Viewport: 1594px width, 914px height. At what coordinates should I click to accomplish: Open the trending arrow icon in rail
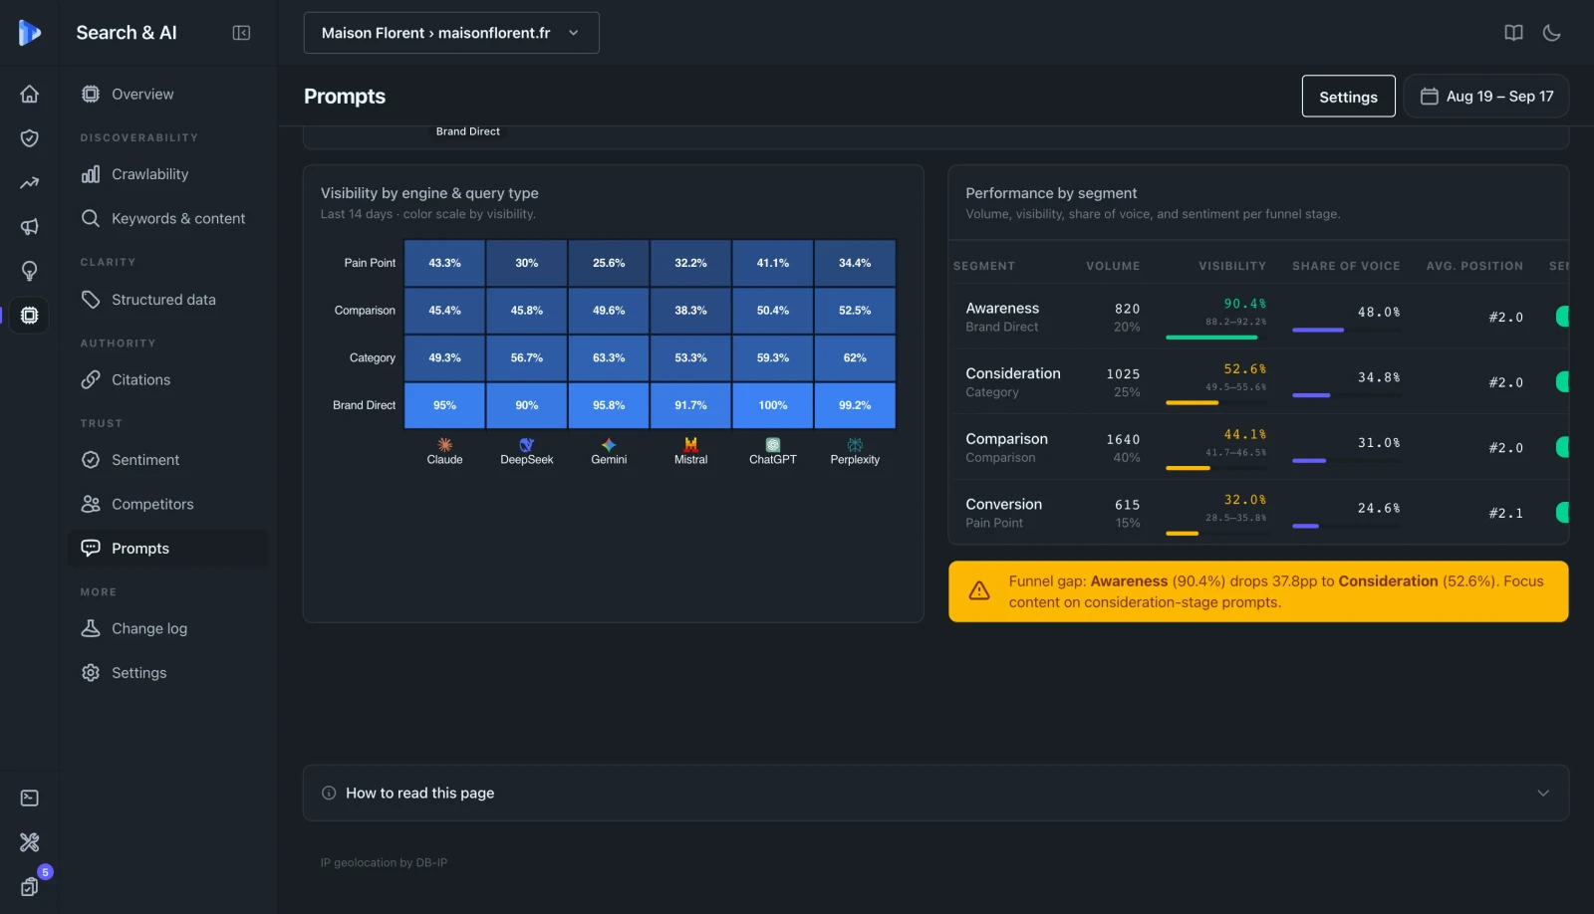(x=30, y=183)
